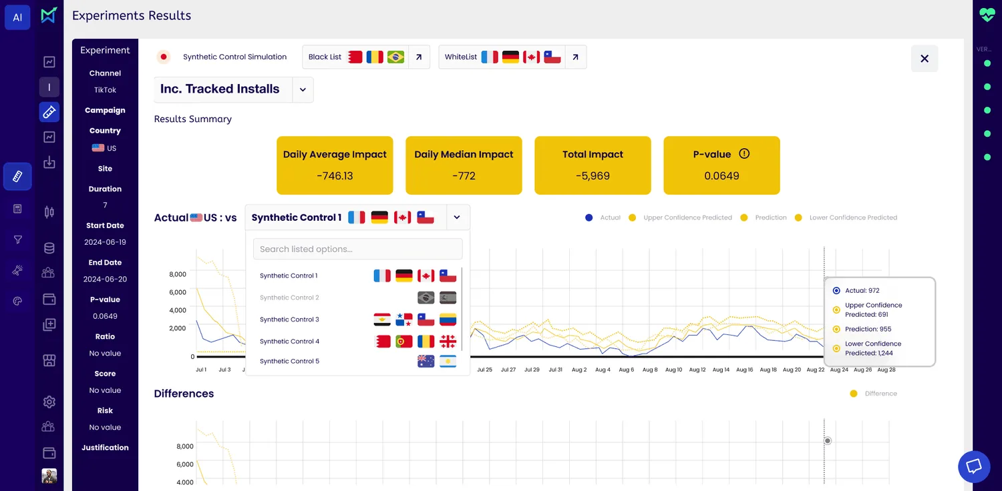Screen dimensions: 1002x491
Task: Choose Synthetic Control 4 option
Action: 358,342
